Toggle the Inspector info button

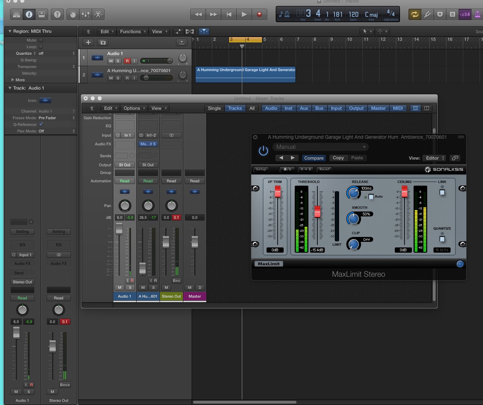tap(29, 14)
